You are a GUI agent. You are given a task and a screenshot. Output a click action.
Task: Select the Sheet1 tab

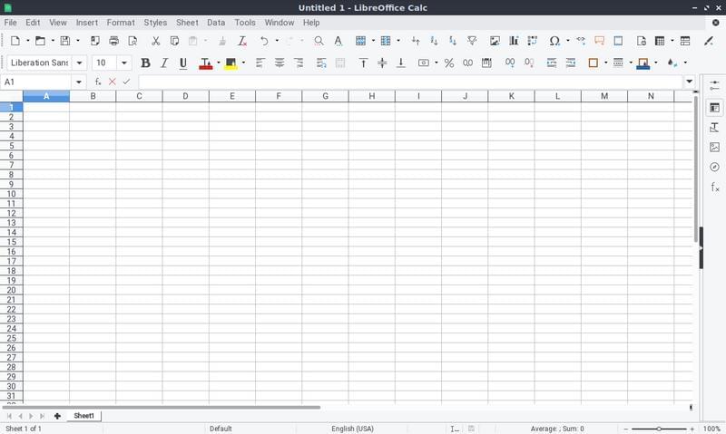point(83,416)
